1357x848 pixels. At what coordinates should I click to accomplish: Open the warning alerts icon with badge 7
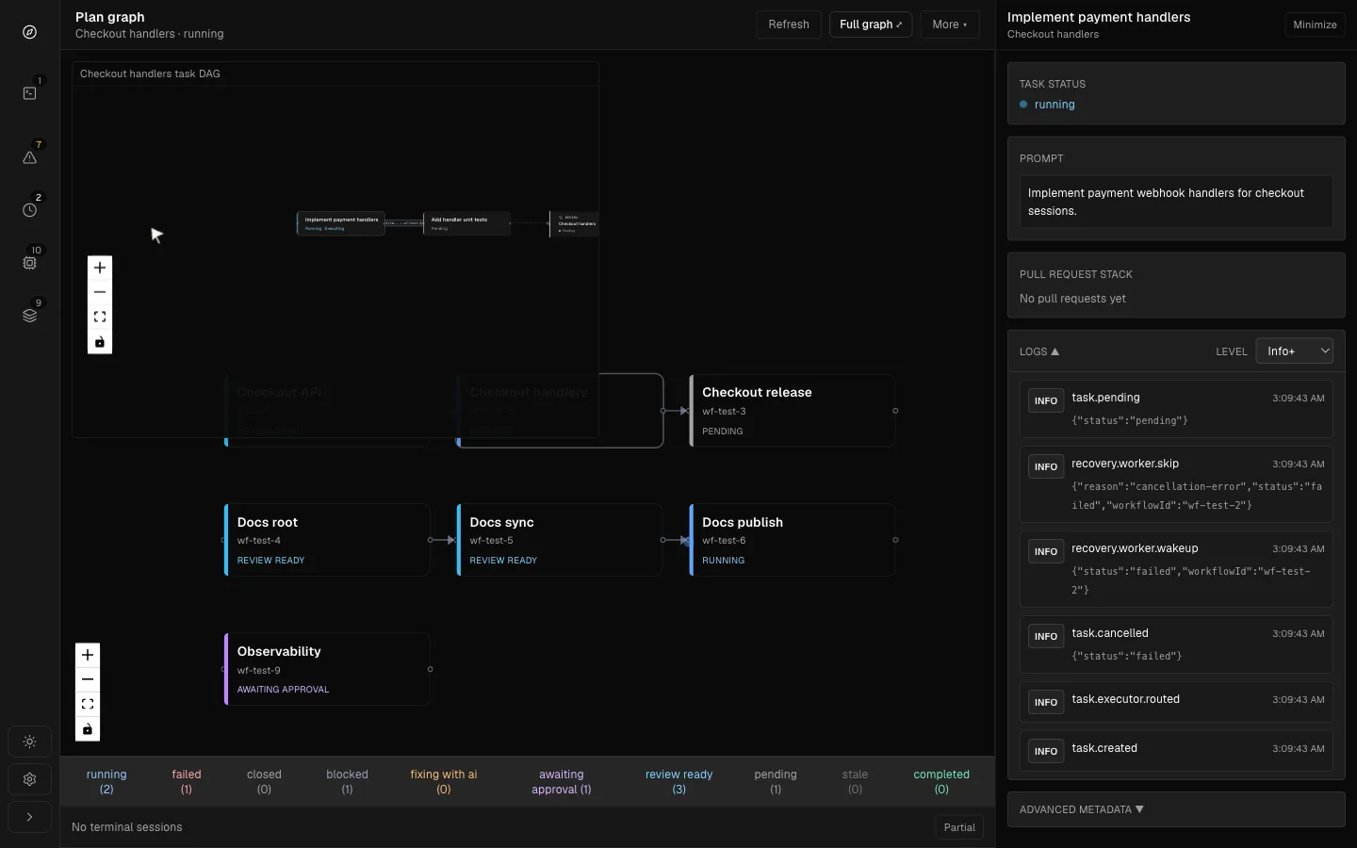[29, 157]
